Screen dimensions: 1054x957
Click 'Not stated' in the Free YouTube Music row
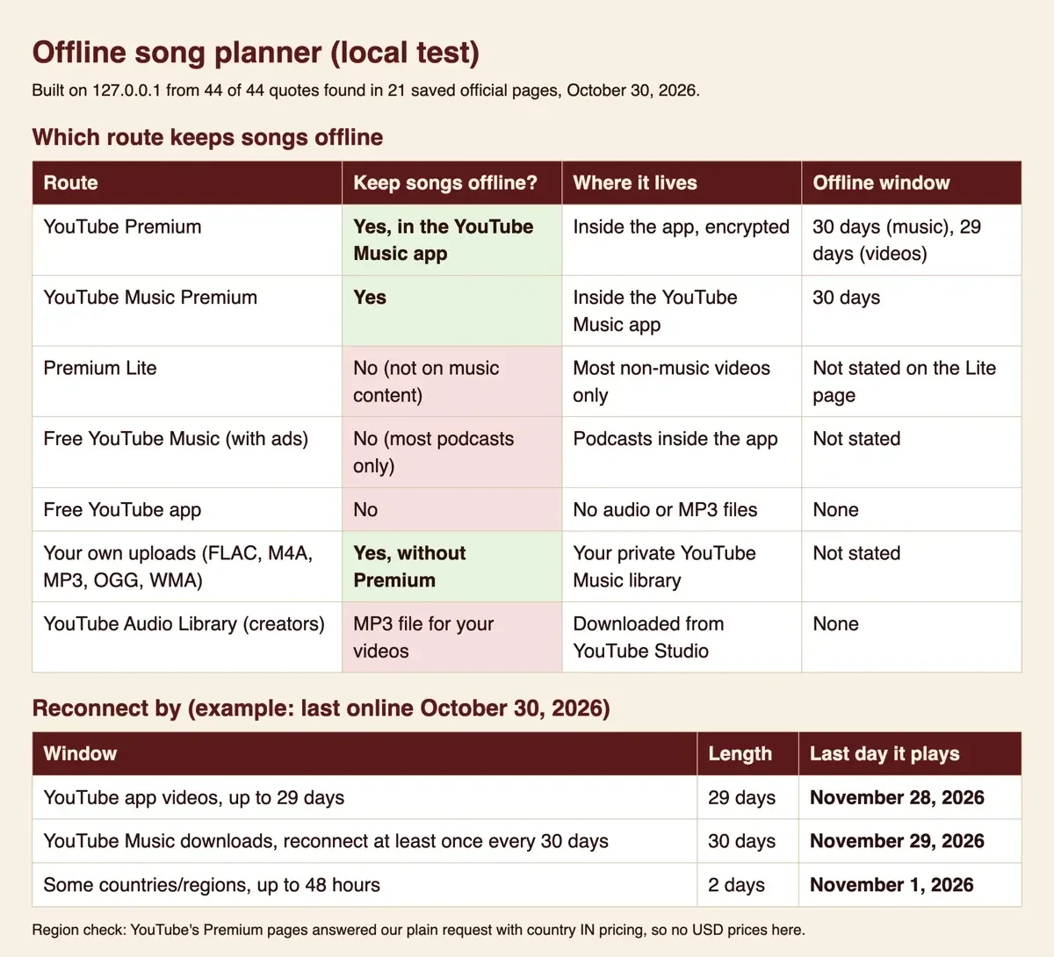912,452
